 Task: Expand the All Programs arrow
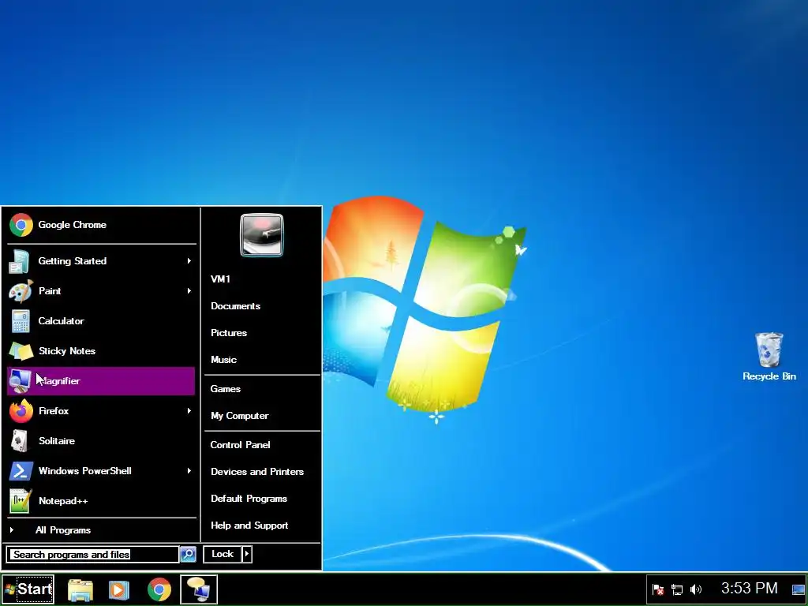(x=11, y=530)
